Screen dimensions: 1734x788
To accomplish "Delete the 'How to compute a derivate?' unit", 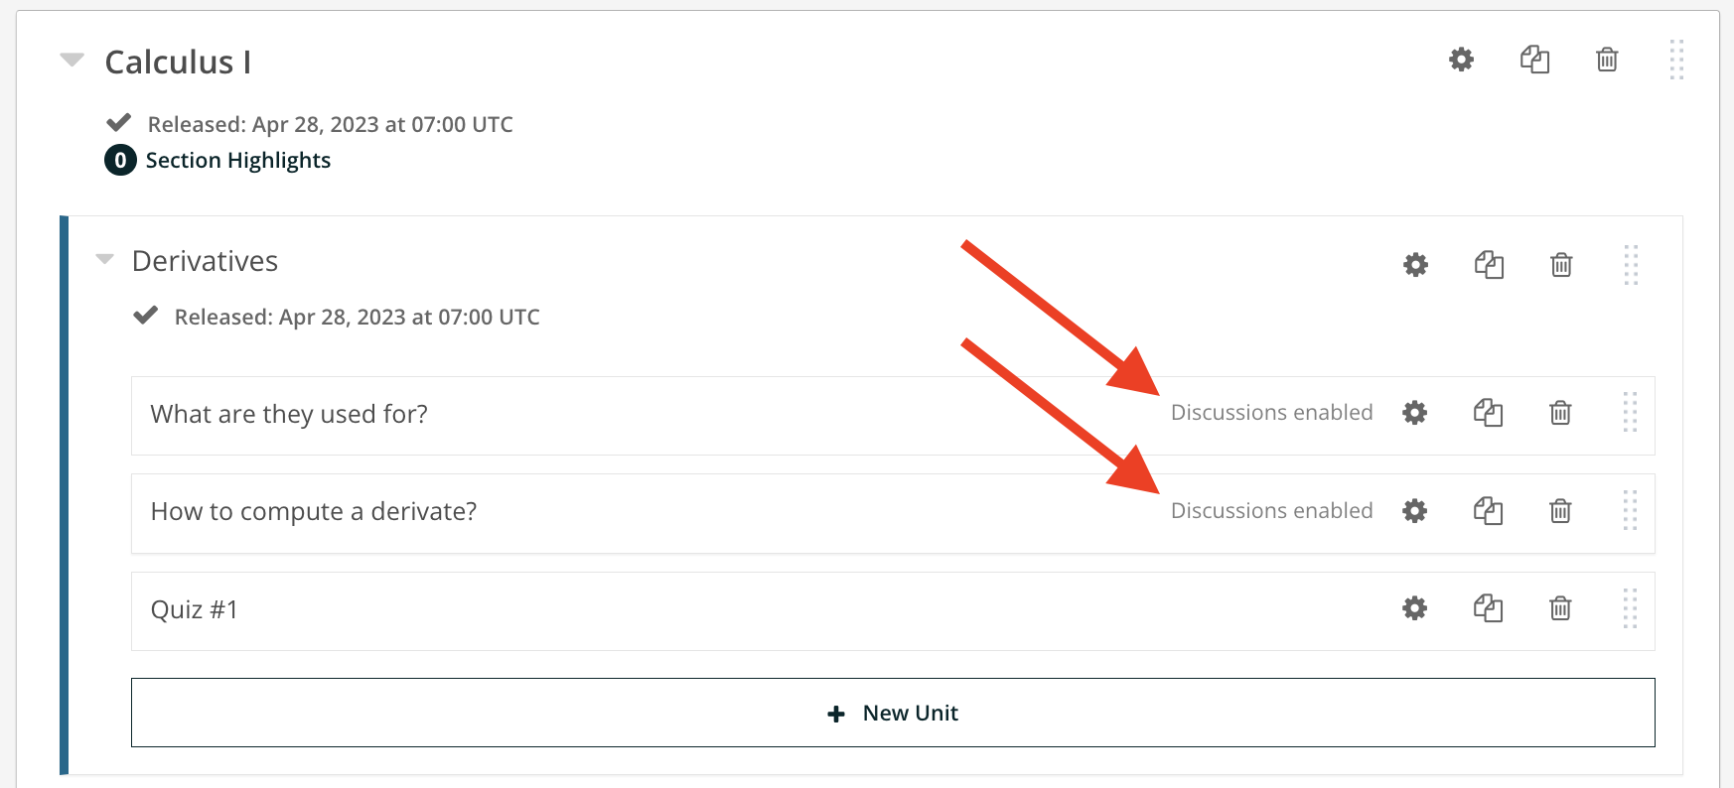I will pyautogui.click(x=1560, y=511).
